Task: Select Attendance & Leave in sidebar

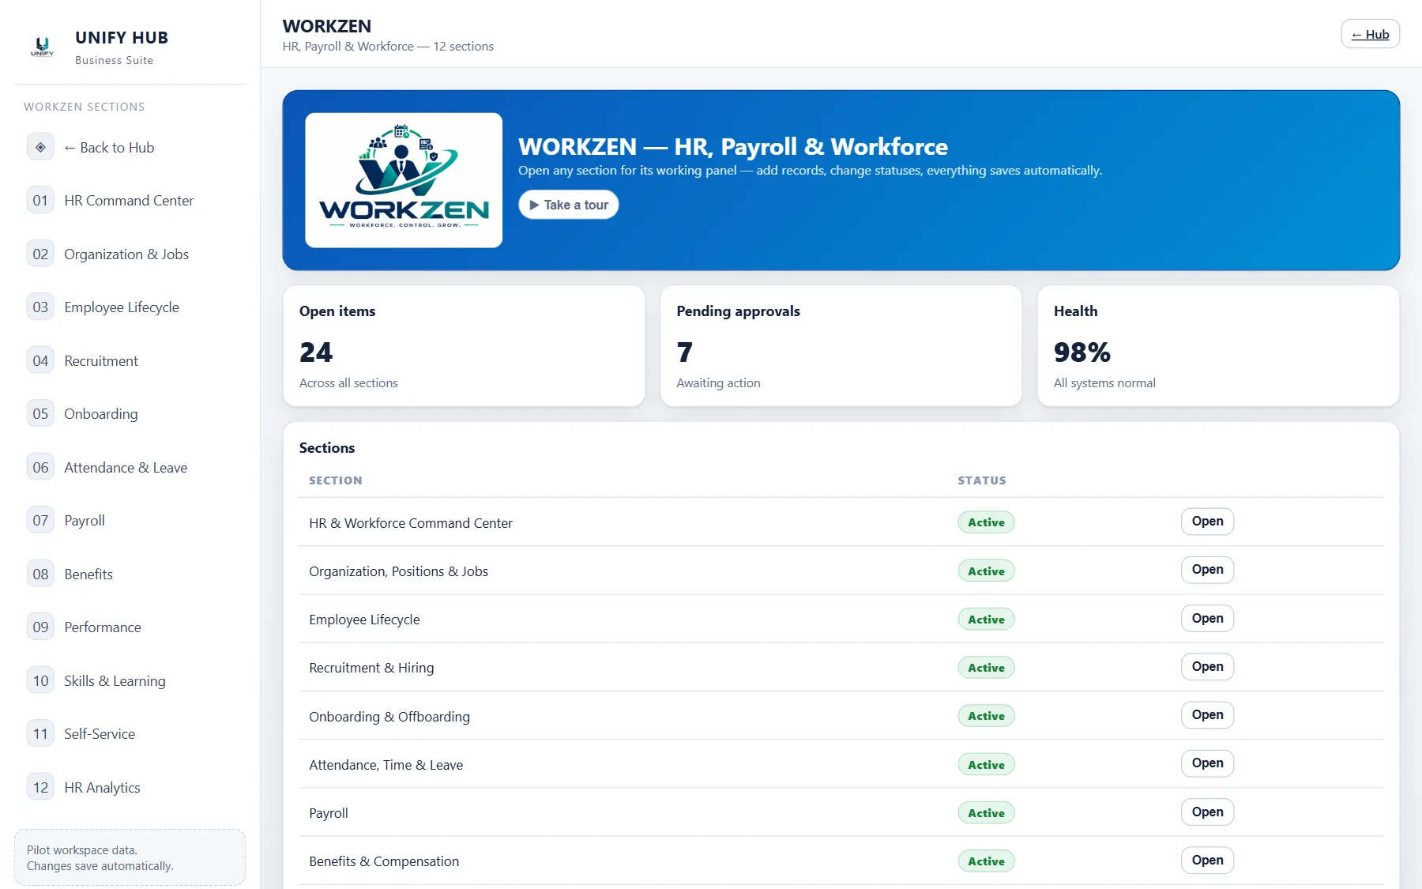Action: [130, 467]
